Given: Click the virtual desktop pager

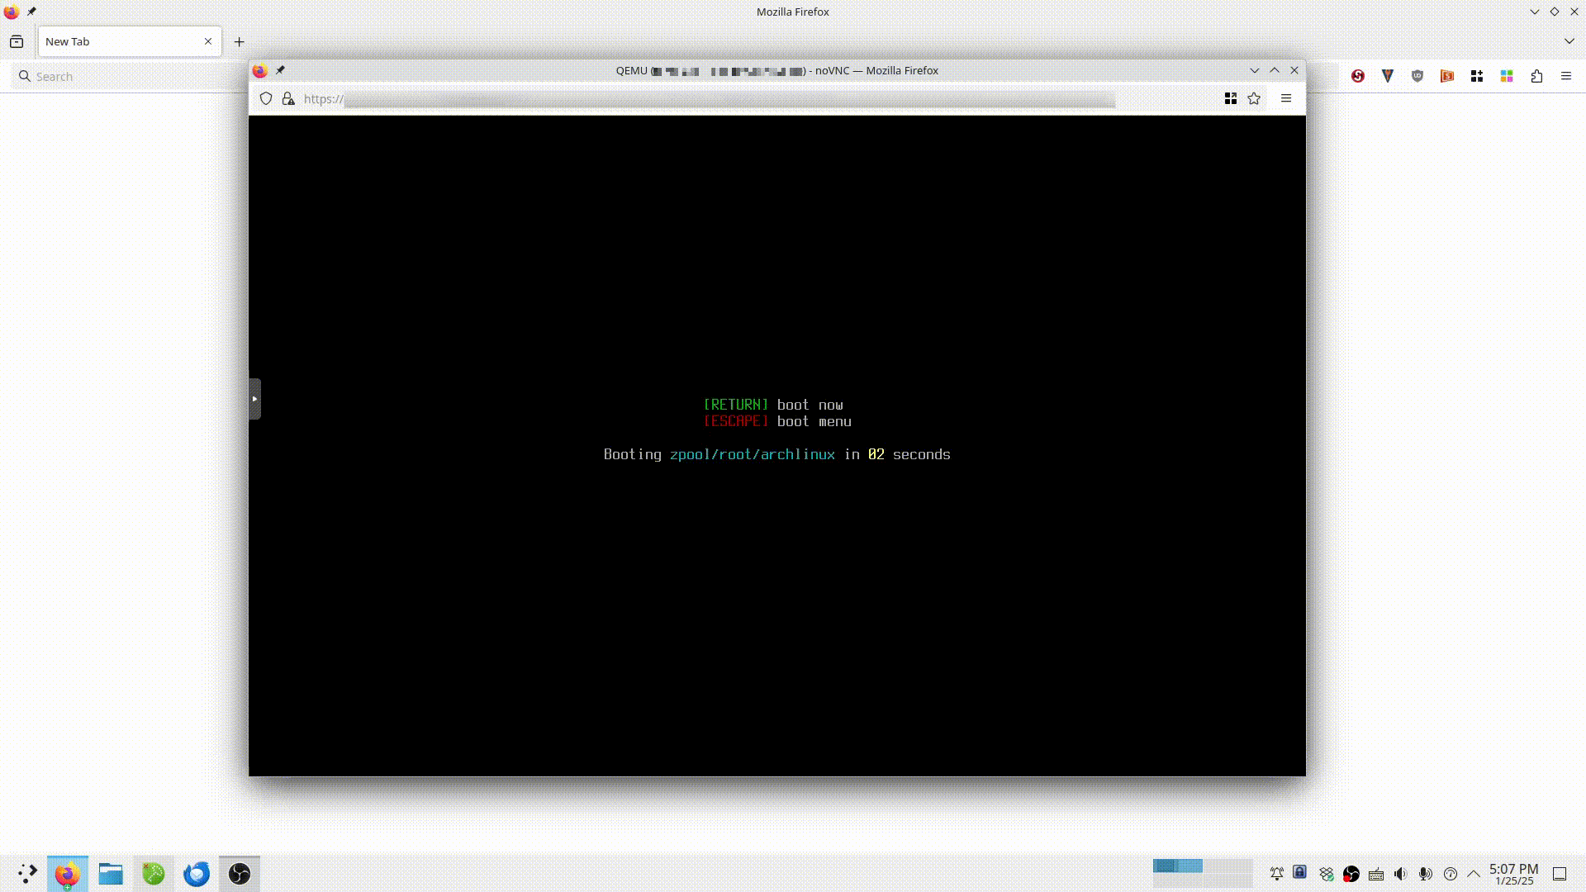Looking at the screenshot, I should (1202, 873).
